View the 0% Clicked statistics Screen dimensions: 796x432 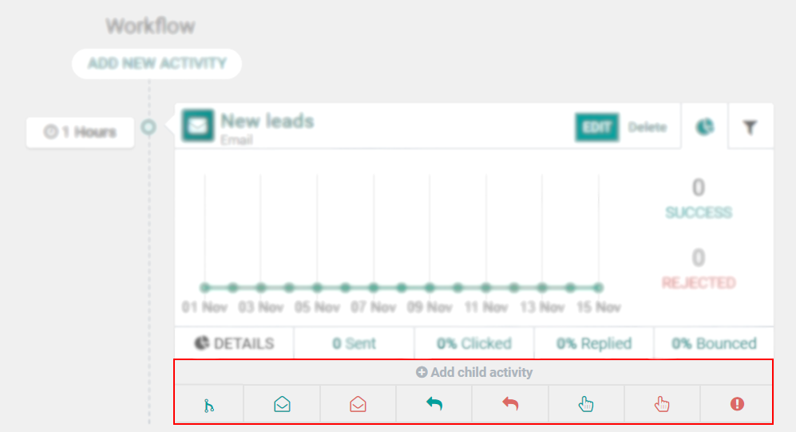point(473,344)
